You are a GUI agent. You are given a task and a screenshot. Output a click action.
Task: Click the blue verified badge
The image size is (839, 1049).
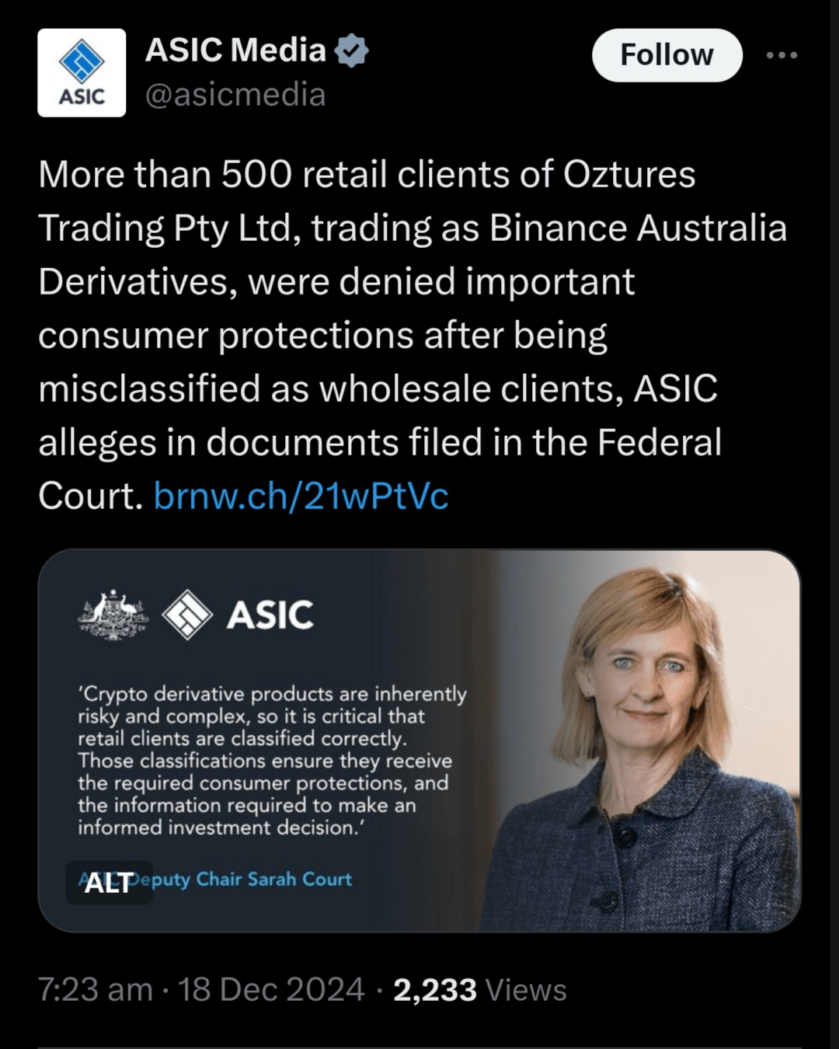tap(351, 51)
